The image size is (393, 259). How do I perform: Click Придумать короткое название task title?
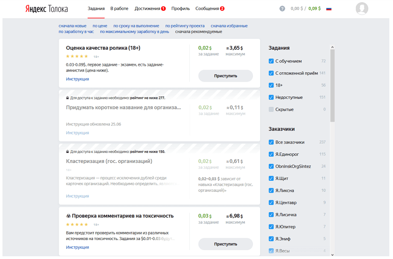(123, 107)
